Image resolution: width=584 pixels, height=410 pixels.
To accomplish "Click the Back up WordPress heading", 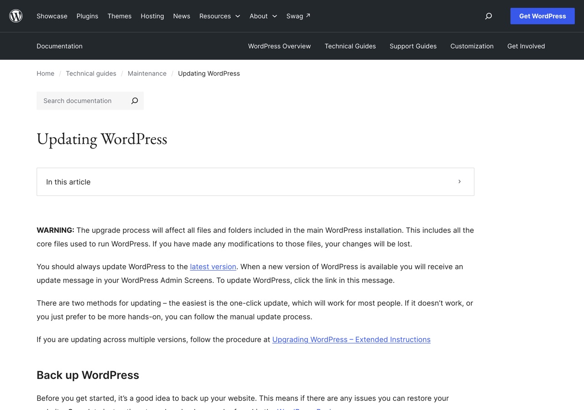I will pyautogui.click(x=88, y=375).
